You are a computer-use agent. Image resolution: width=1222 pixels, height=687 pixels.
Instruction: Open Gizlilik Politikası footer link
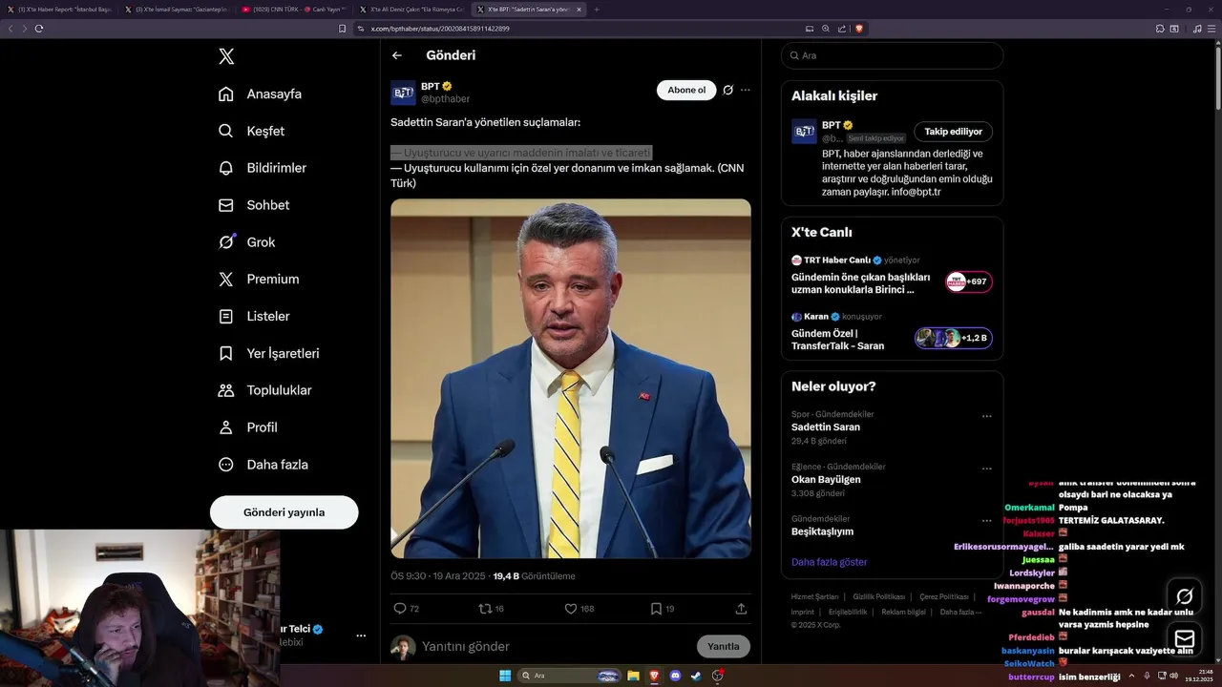click(878, 596)
